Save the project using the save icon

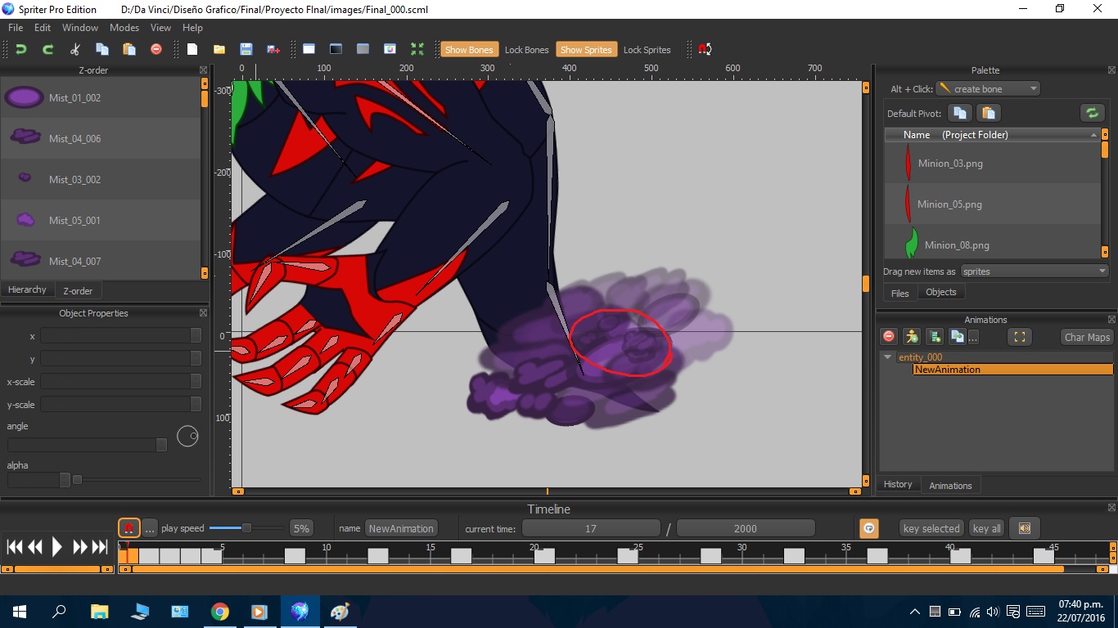(x=246, y=49)
